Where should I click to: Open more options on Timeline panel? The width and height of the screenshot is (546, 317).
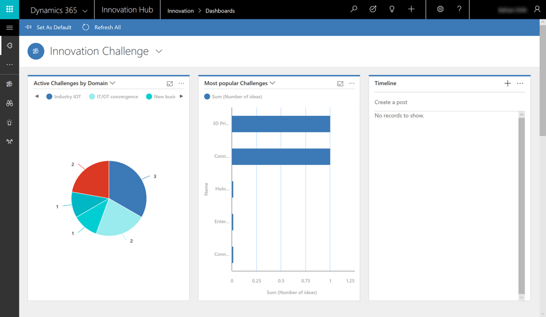[520, 83]
